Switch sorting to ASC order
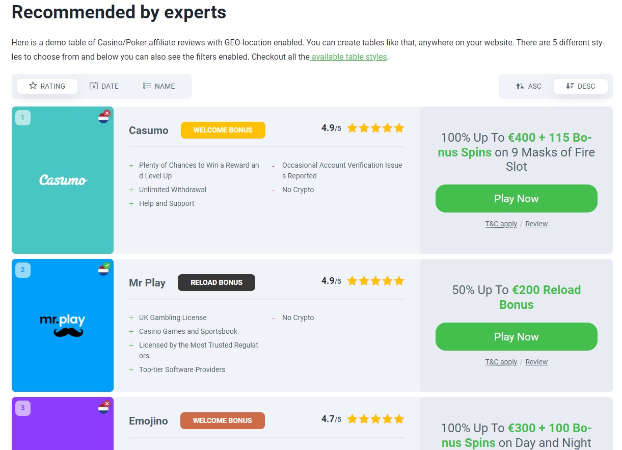This screenshot has width=622, height=450. [x=528, y=86]
